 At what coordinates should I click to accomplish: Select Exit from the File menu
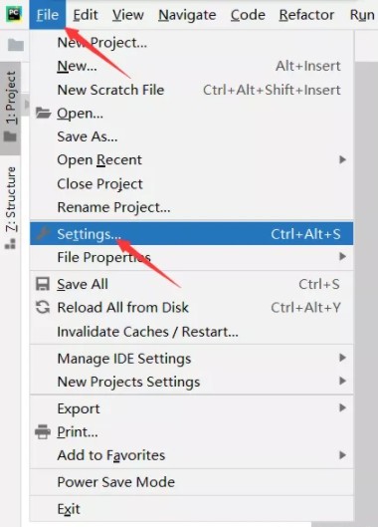click(x=191, y=509)
